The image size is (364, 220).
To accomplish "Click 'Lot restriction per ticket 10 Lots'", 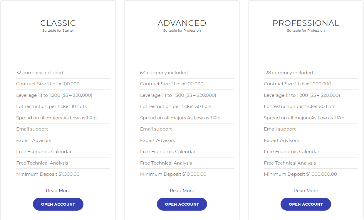I will pos(51,106).
